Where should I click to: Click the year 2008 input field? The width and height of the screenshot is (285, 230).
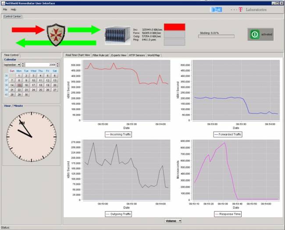(40, 65)
